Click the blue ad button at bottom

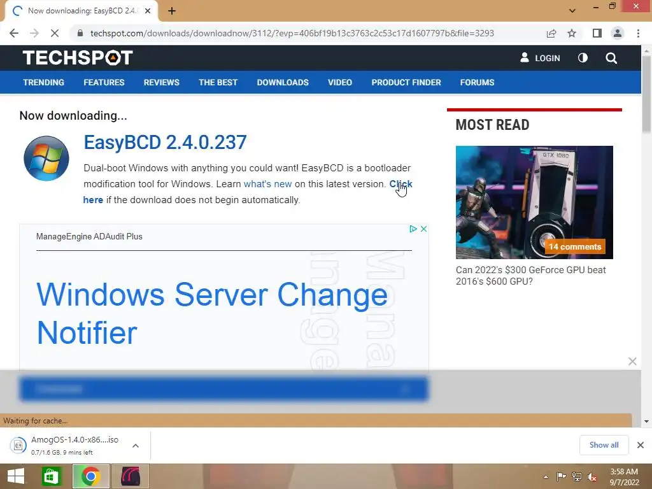223,389
